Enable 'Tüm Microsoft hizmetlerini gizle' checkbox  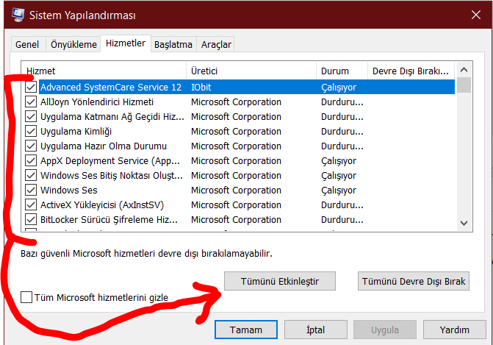pos(27,297)
